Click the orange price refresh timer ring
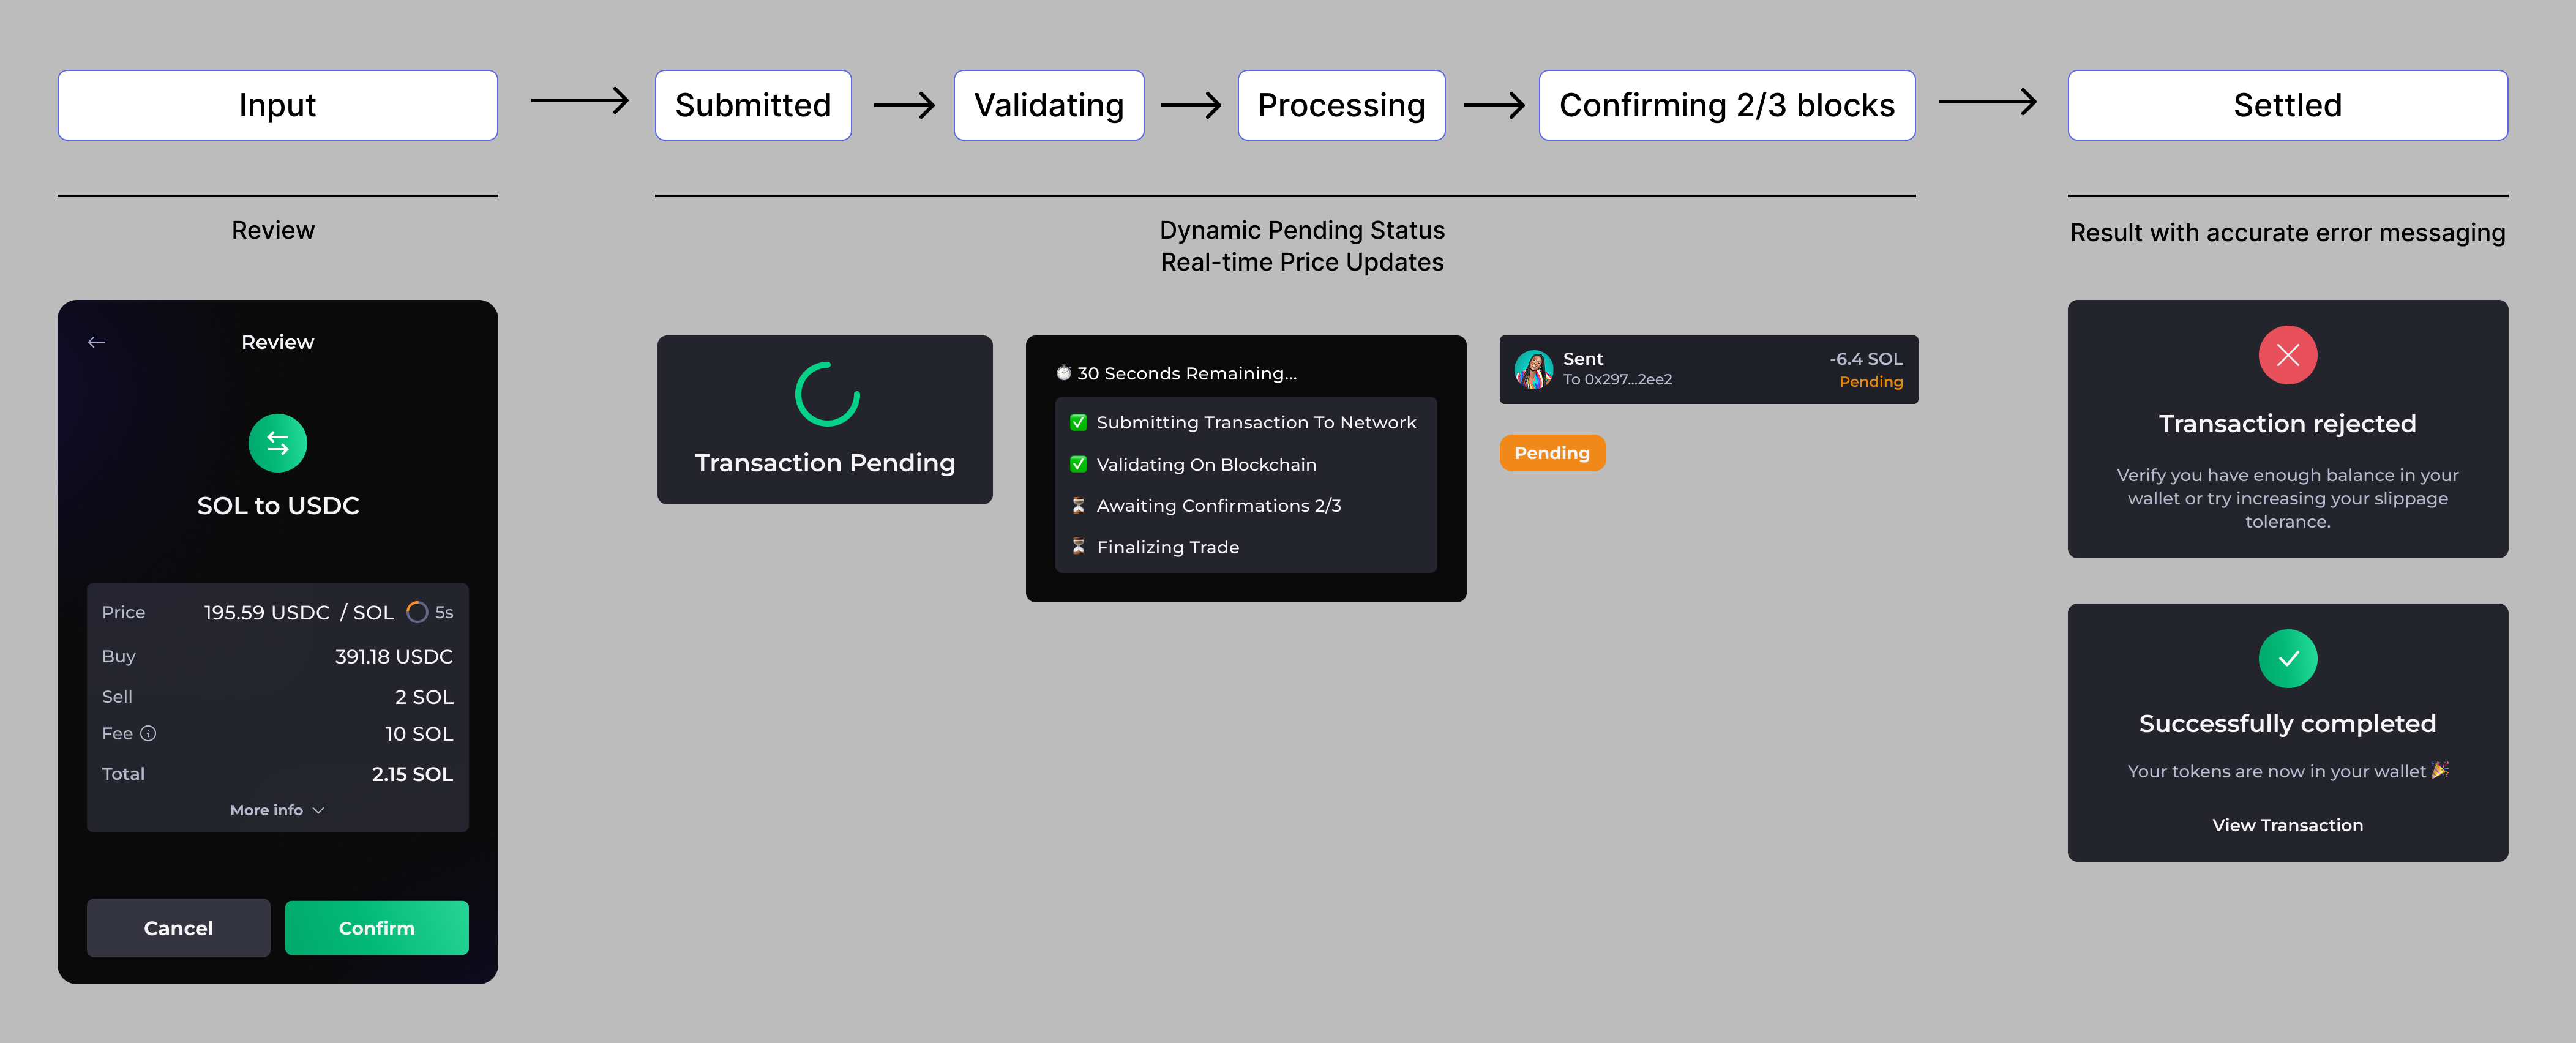Viewport: 2576px width, 1043px height. coord(417,612)
